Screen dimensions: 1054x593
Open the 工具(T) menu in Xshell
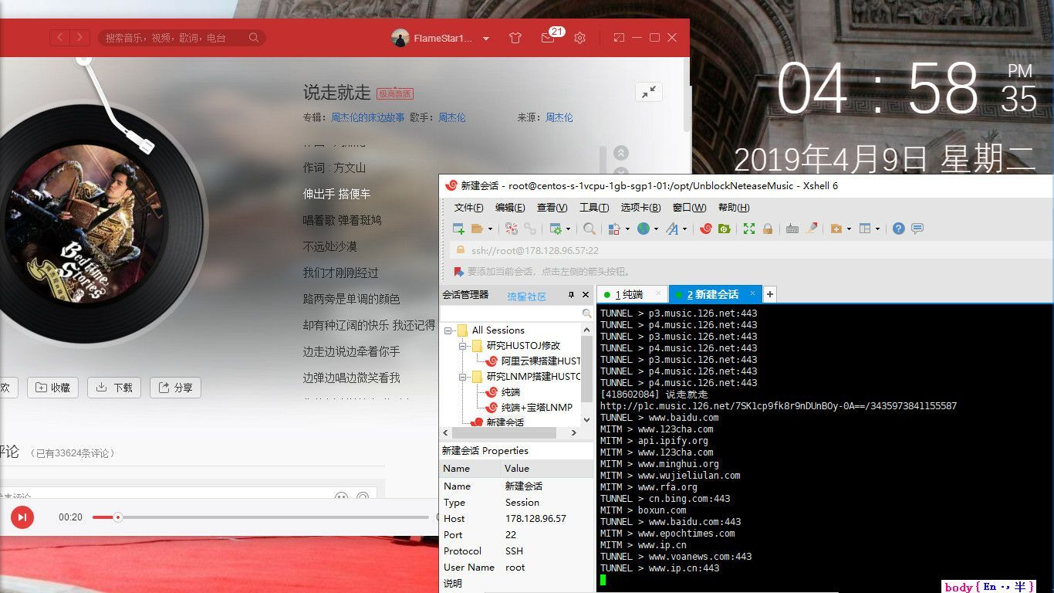[593, 208]
